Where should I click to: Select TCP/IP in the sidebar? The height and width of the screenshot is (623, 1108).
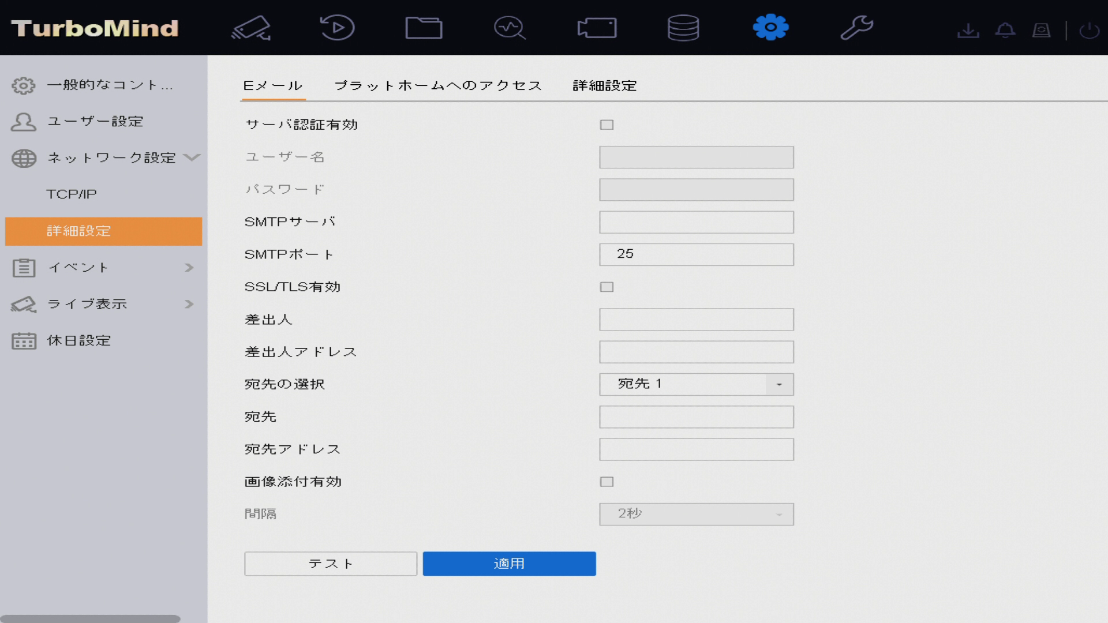[72, 194]
